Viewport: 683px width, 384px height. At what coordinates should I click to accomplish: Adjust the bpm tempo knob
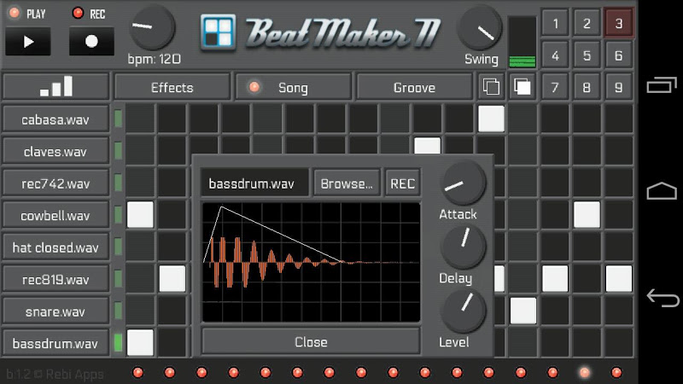coord(152,27)
